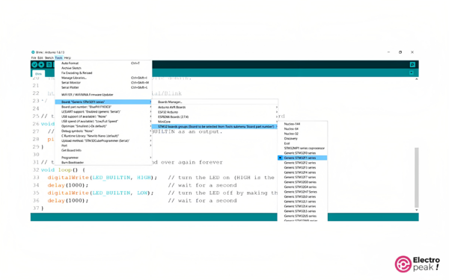The height and width of the screenshot is (280, 449).
Task: Click the editor vertical scrollbar thumb
Action: click(417, 178)
